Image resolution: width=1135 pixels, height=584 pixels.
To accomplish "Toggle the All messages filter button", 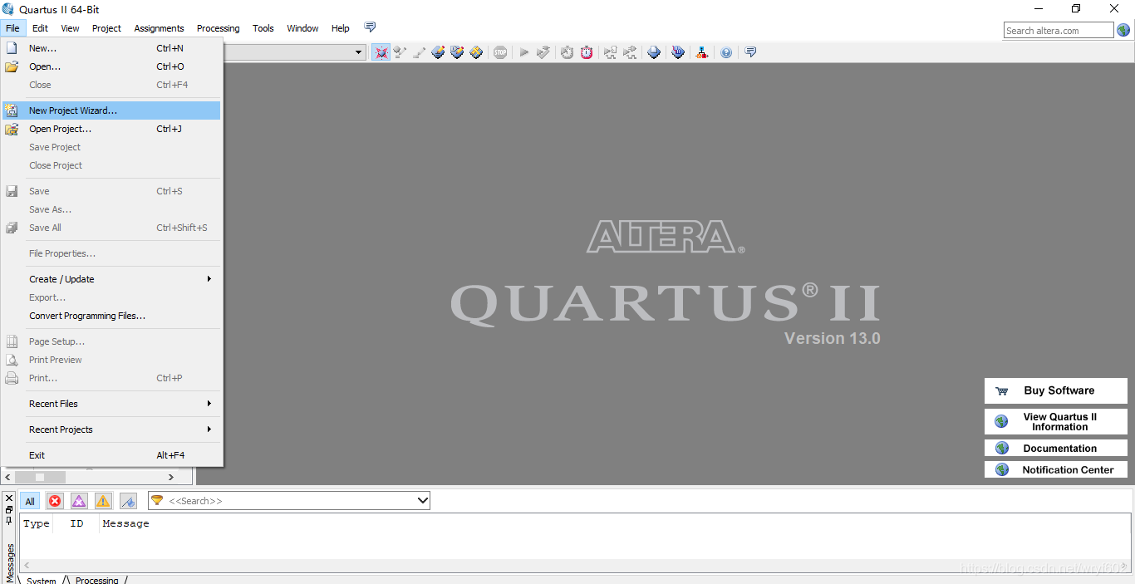I will point(30,501).
